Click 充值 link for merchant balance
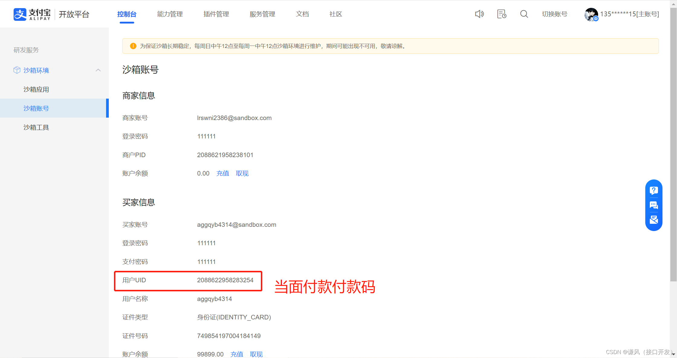This screenshot has width=677, height=358. click(223, 173)
